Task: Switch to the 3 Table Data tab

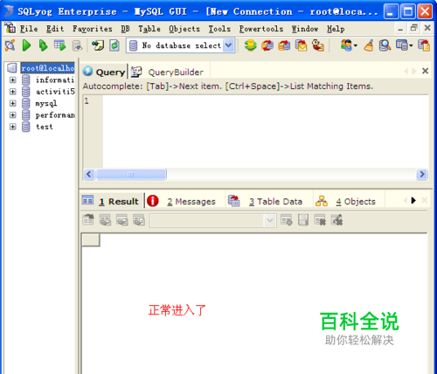Action: (268, 201)
